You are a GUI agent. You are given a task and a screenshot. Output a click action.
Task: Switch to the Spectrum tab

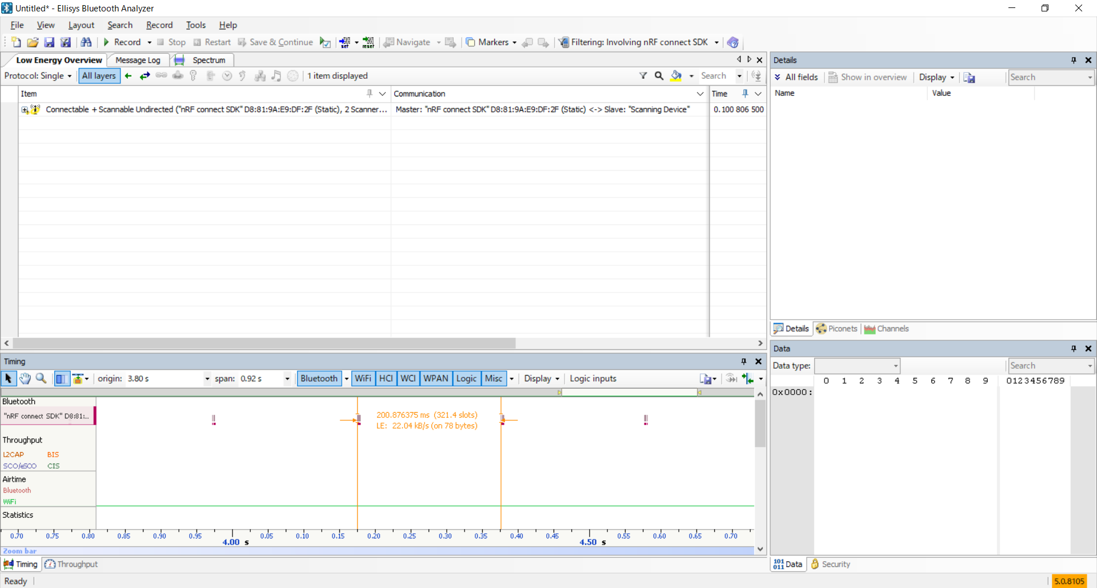pos(203,60)
